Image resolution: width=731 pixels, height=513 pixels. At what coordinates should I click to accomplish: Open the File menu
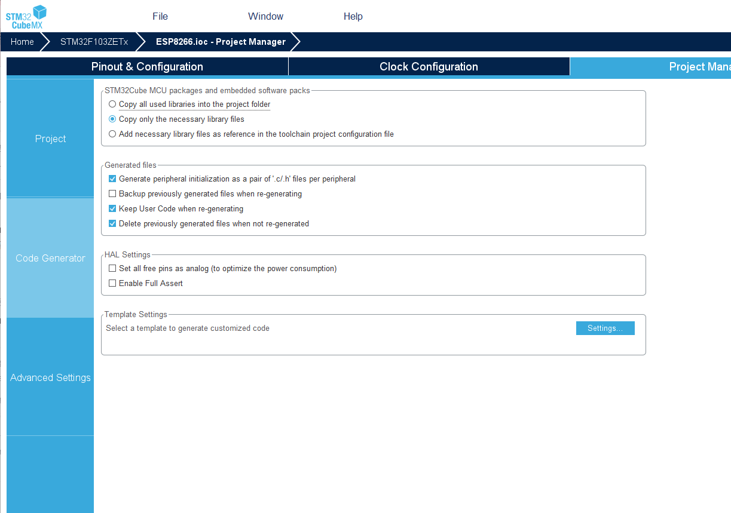pos(160,16)
